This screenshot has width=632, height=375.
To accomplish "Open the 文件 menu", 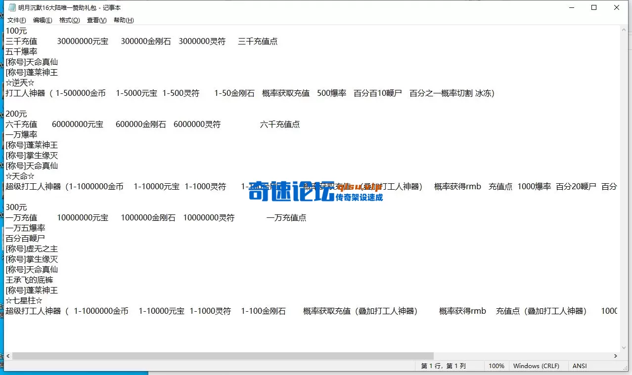I will [x=16, y=20].
